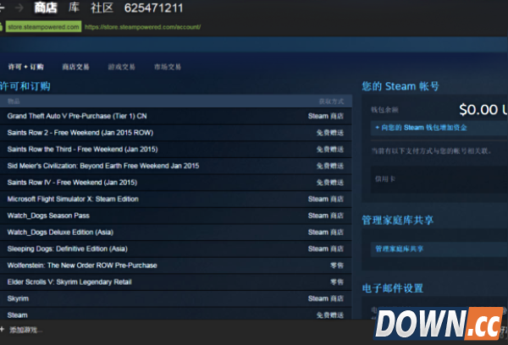Click the 管理家庭库共享 section heading
508x345 pixels.
click(398, 221)
